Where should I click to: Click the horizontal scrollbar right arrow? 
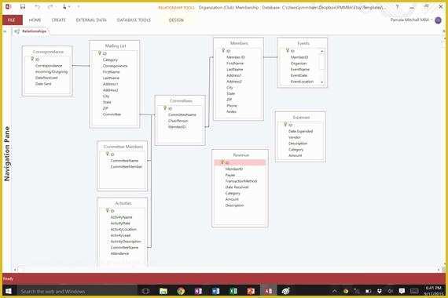pyautogui.click(x=439, y=269)
